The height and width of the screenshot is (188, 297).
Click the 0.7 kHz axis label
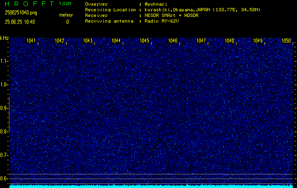(x=3, y=155)
